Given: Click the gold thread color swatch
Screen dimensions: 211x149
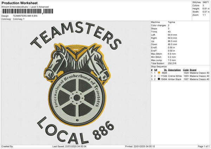Looking at the screenshot, I should 159,73.
